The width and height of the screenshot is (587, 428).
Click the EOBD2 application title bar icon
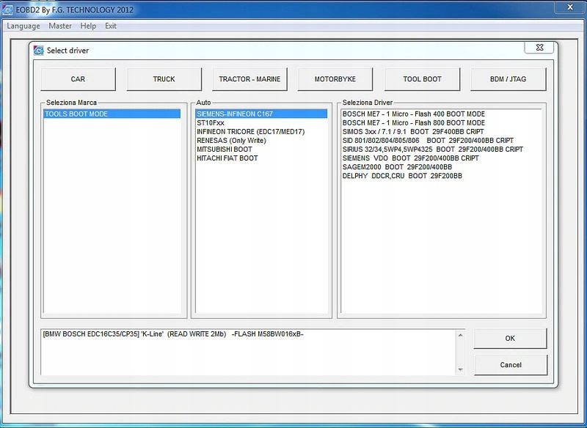pyautogui.click(x=7, y=10)
